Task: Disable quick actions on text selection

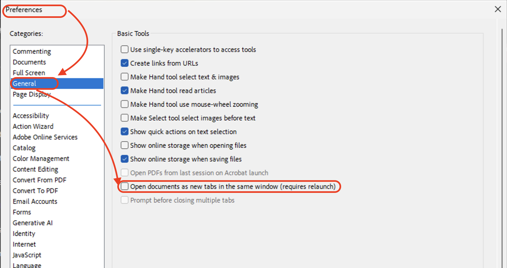Action: pyautogui.click(x=124, y=131)
